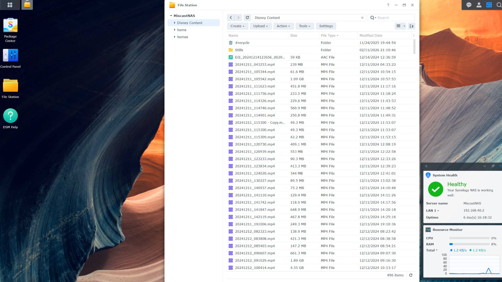Open the user Options person icon
This screenshot has height=282, width=502.
coord(479,5)
